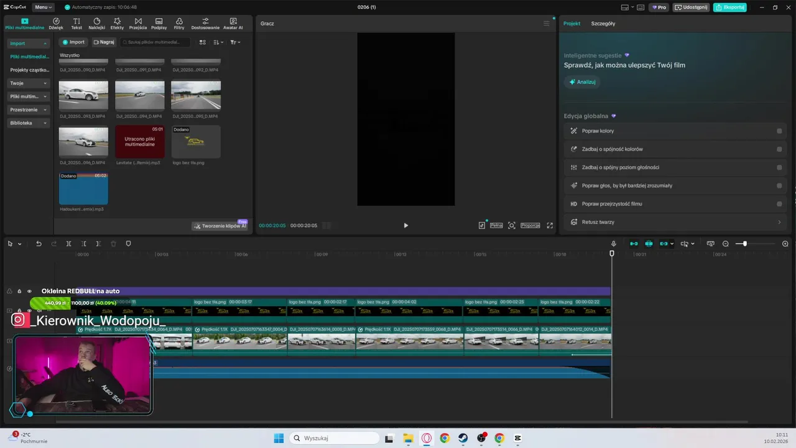Click the zoom in magnifier on timeline
Screen dimensions: 796x448
point(785,244)
